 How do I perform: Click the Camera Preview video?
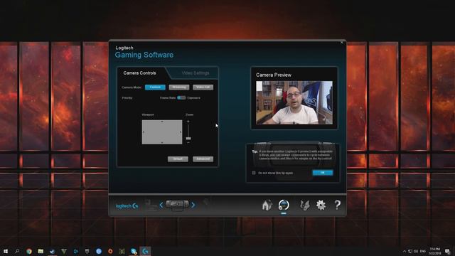[294, 102]
